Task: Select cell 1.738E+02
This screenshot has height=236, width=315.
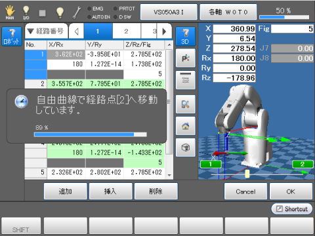Action: coord(144,64)
